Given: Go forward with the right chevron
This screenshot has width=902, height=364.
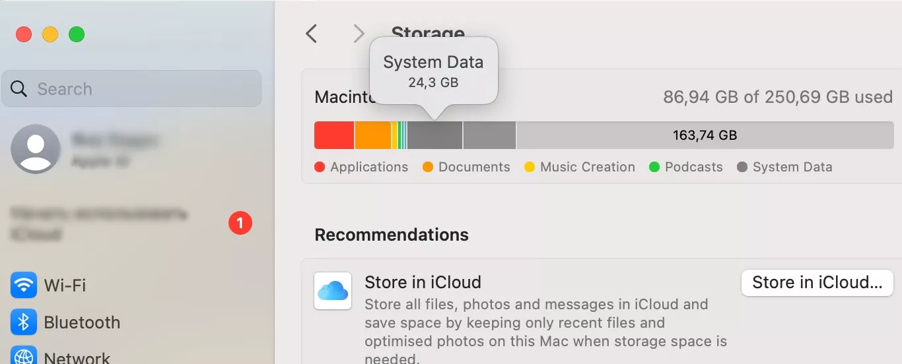Looking at the screenshot, I should [x=359, y=34].
